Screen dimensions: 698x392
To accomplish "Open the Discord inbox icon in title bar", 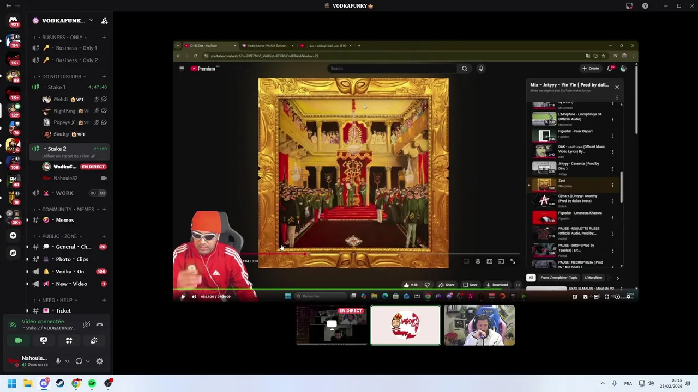I will pyautogui.click(x=629, y=6).
